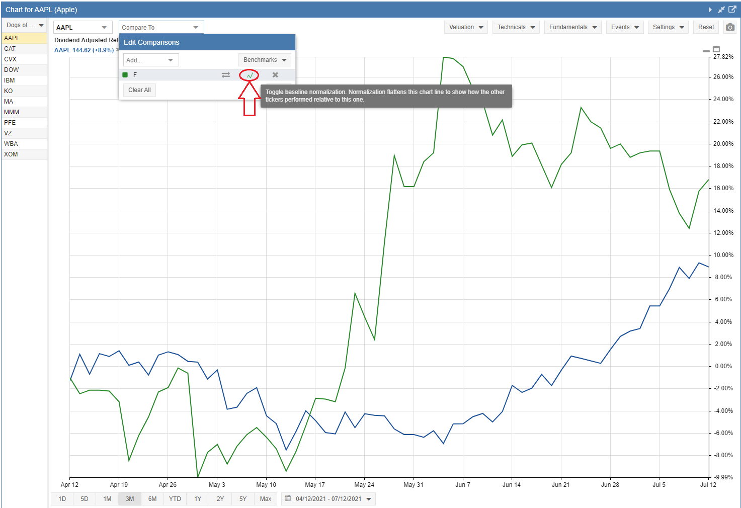Image resolution: width=741 pixels, height=508 pixels.
Task: Maximize the chart pane using the window icon
Action: (716, 49)
